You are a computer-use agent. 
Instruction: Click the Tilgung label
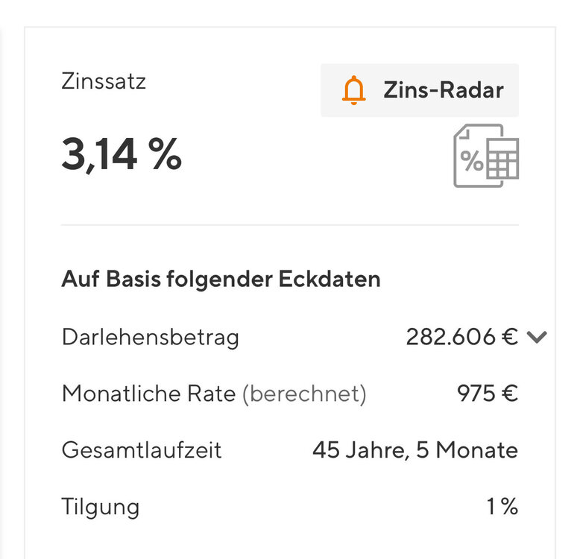coord(101,508)
